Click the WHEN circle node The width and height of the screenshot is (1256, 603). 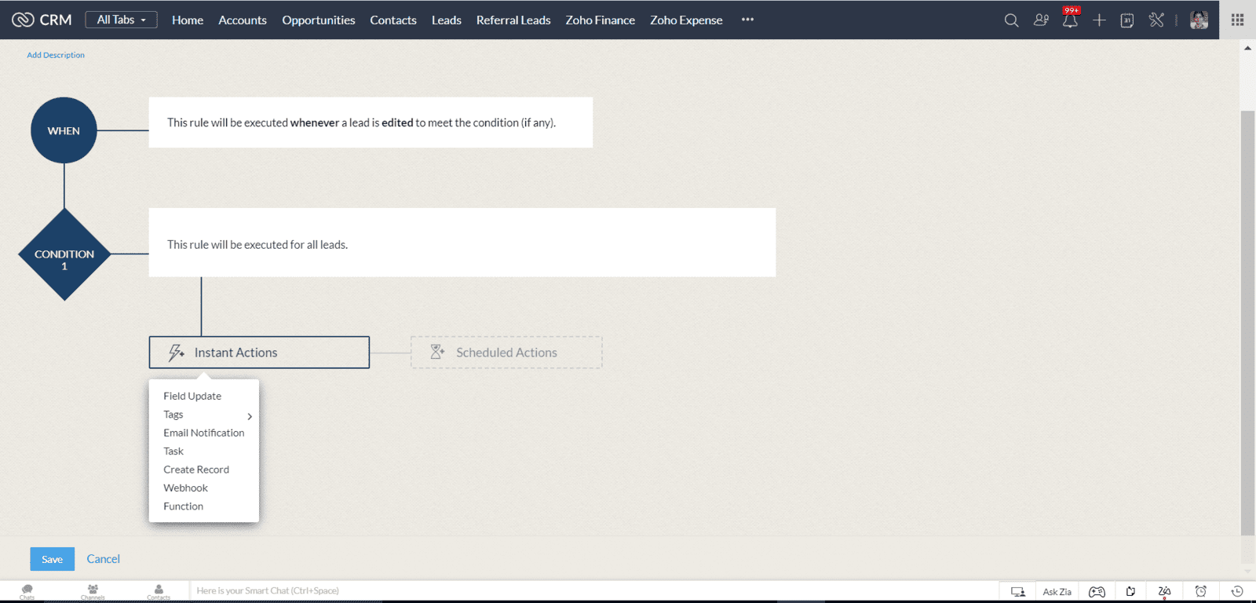pos(64,130)
